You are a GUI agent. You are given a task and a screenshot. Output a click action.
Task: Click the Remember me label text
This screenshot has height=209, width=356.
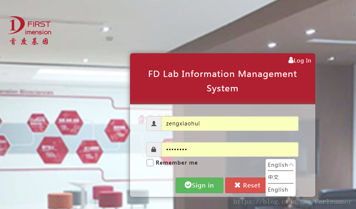click(177, 163)
